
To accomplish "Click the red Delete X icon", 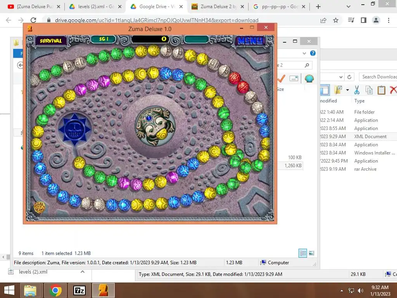I will coord(393,90).
